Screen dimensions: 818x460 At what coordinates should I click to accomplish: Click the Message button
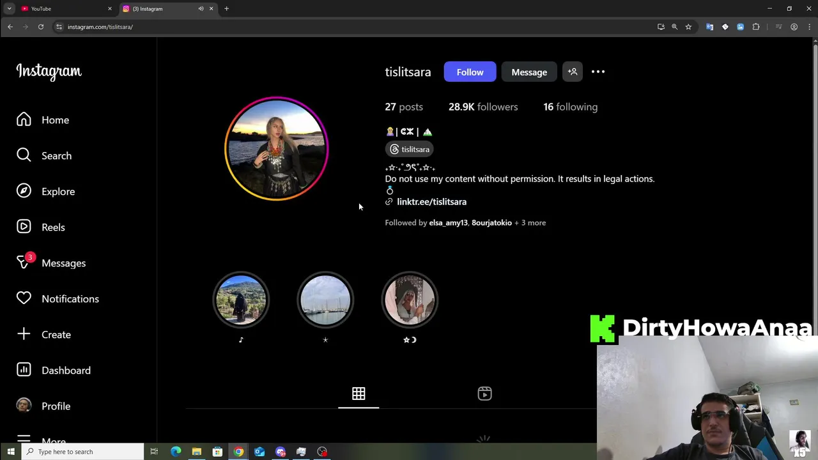[x=529, y=72]
